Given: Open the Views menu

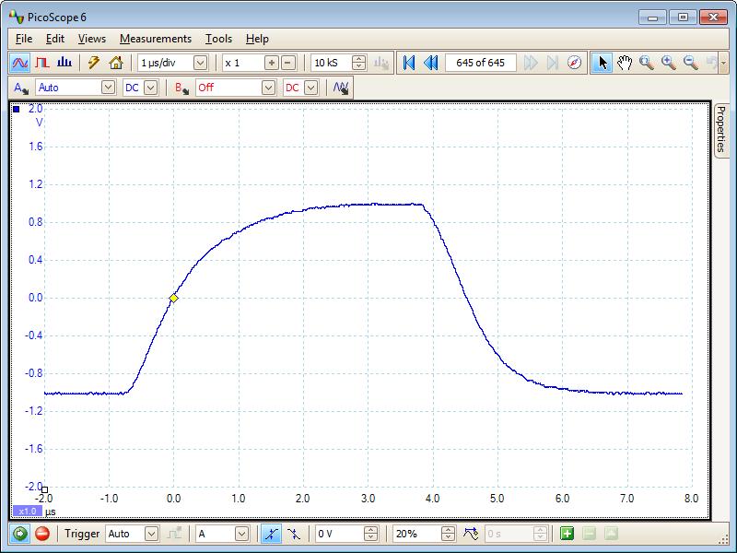Looking at the screenshot, I should (91, 39).
